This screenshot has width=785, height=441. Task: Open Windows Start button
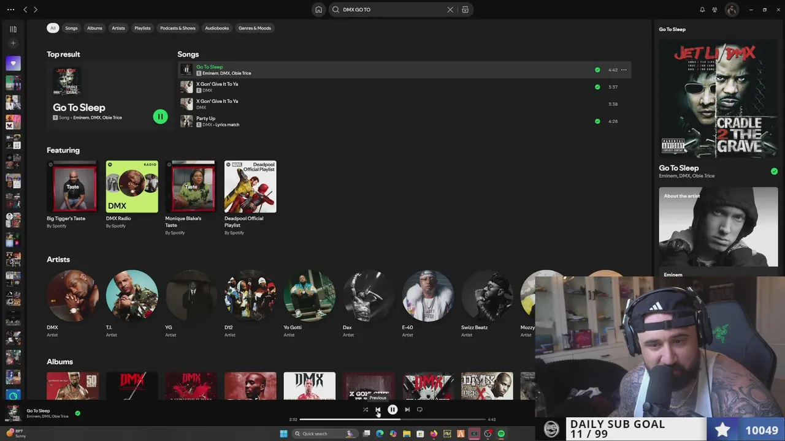click(x=283, y=434)
